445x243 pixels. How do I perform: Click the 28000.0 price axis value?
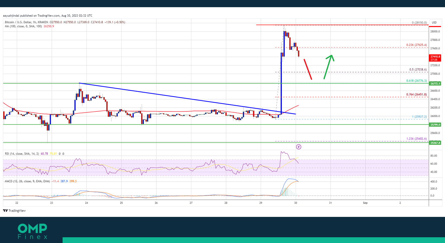click(x=435, y=32)
